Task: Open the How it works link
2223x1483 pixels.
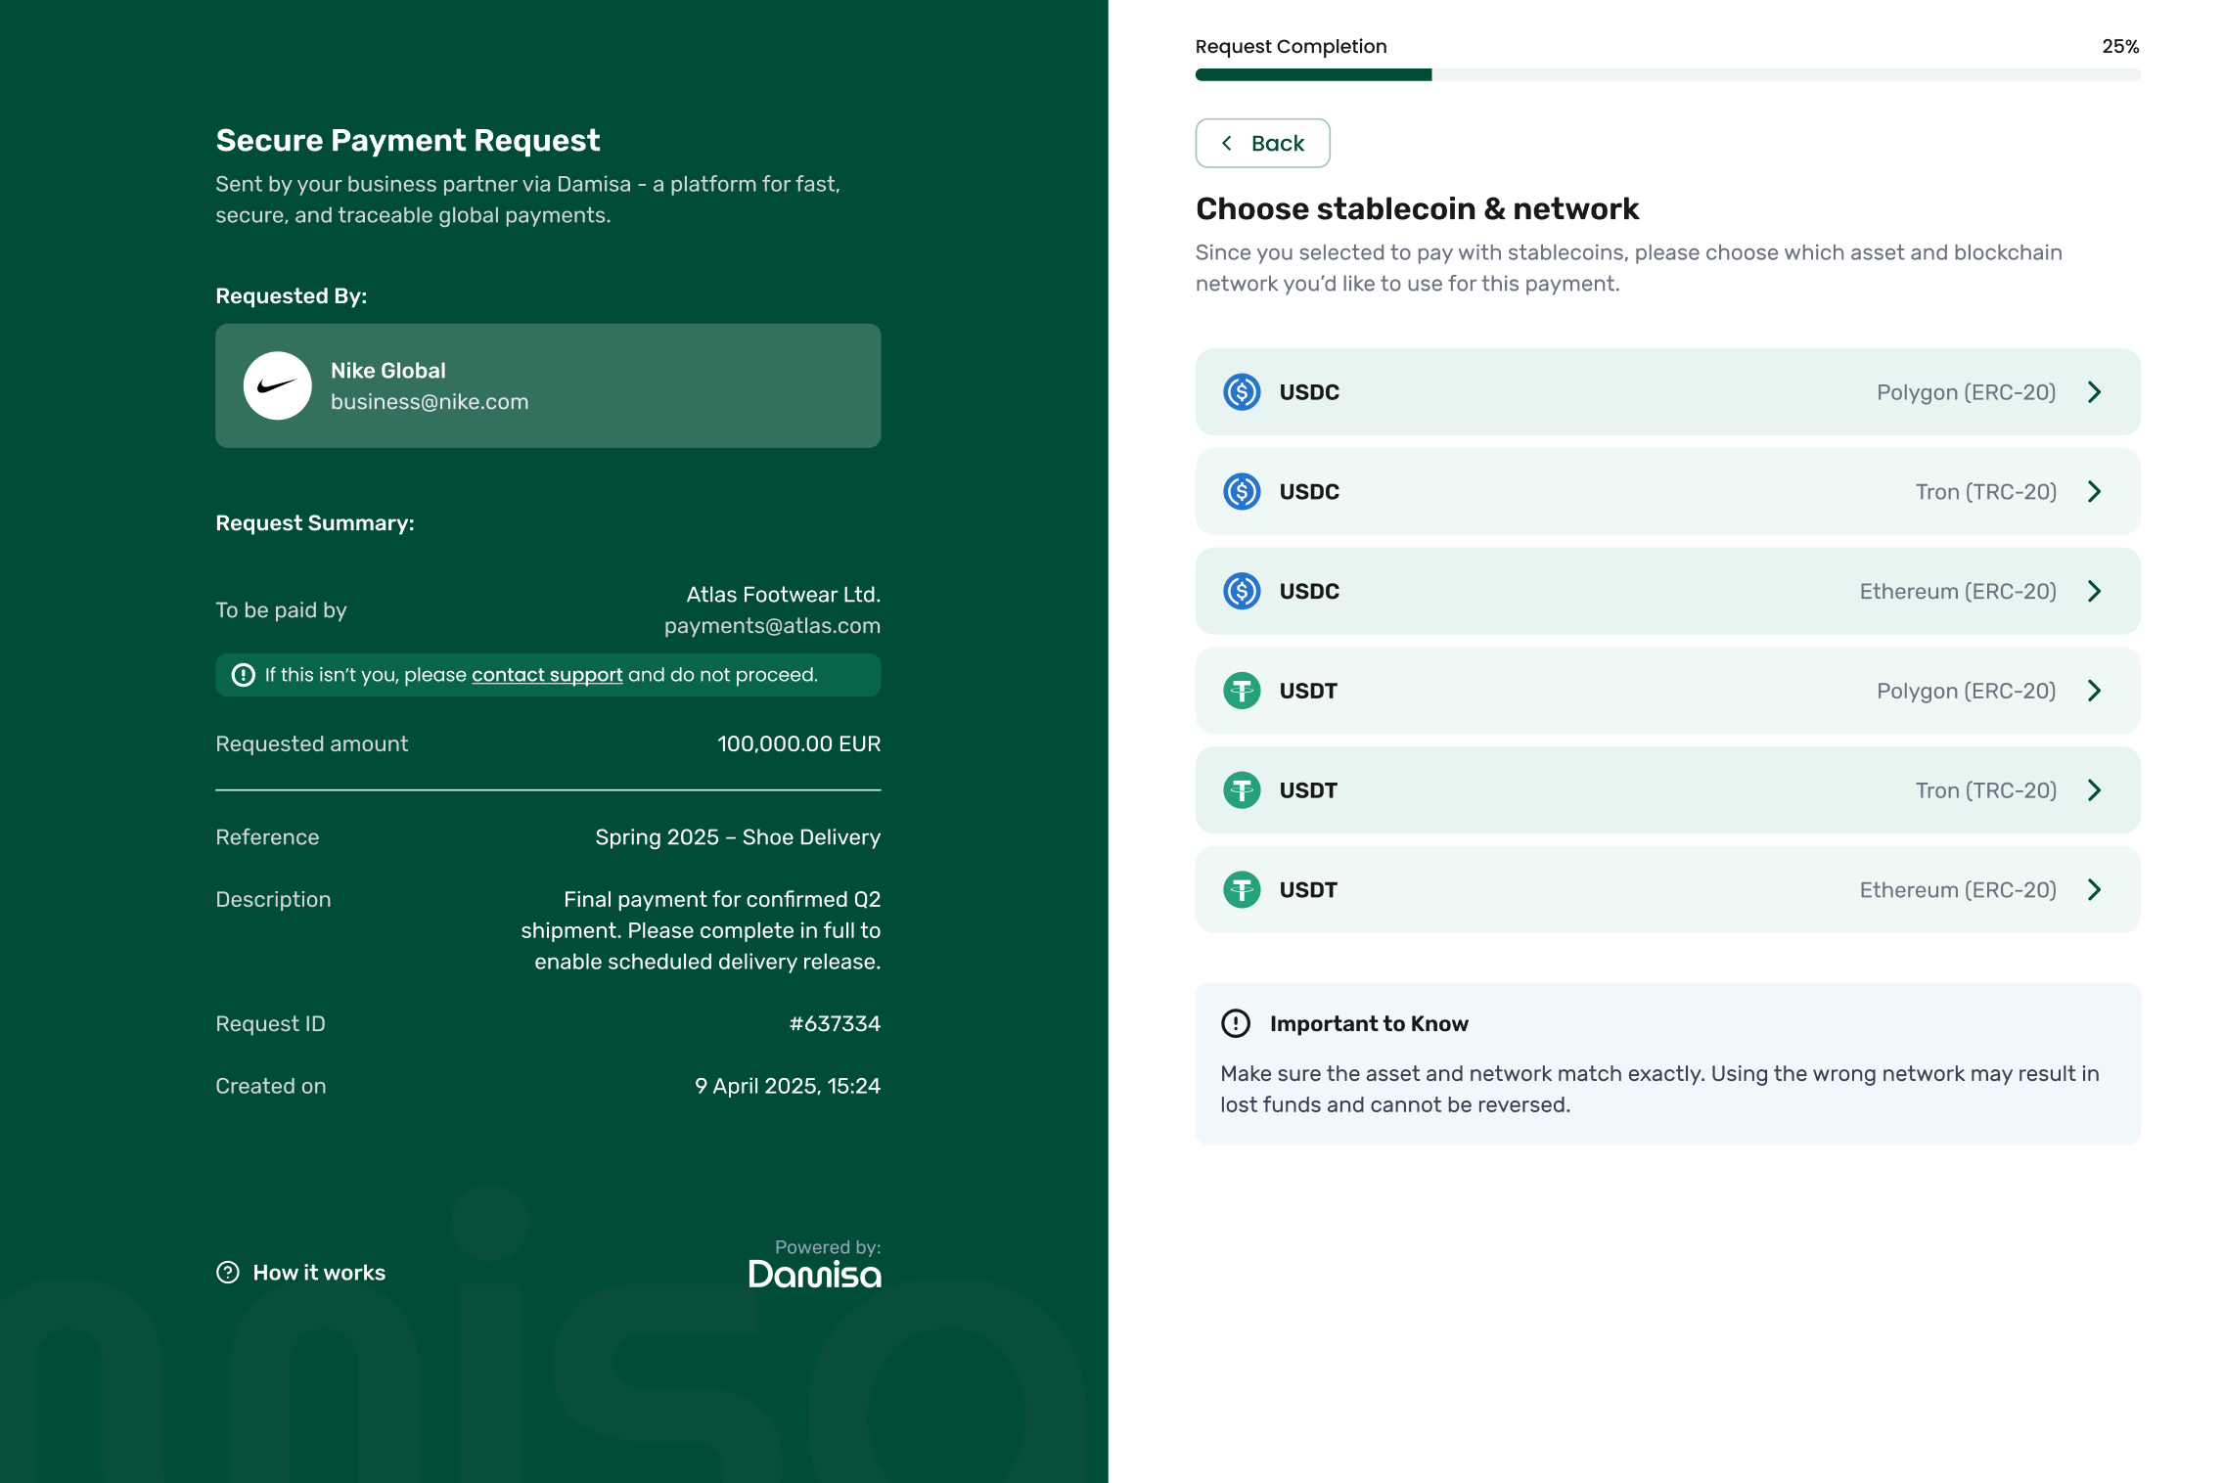Action: (318, 1273)
